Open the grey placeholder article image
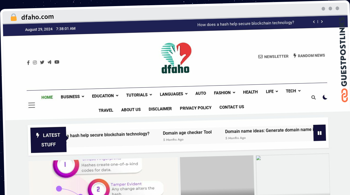350x195 pixels. (x=217, y=175)
